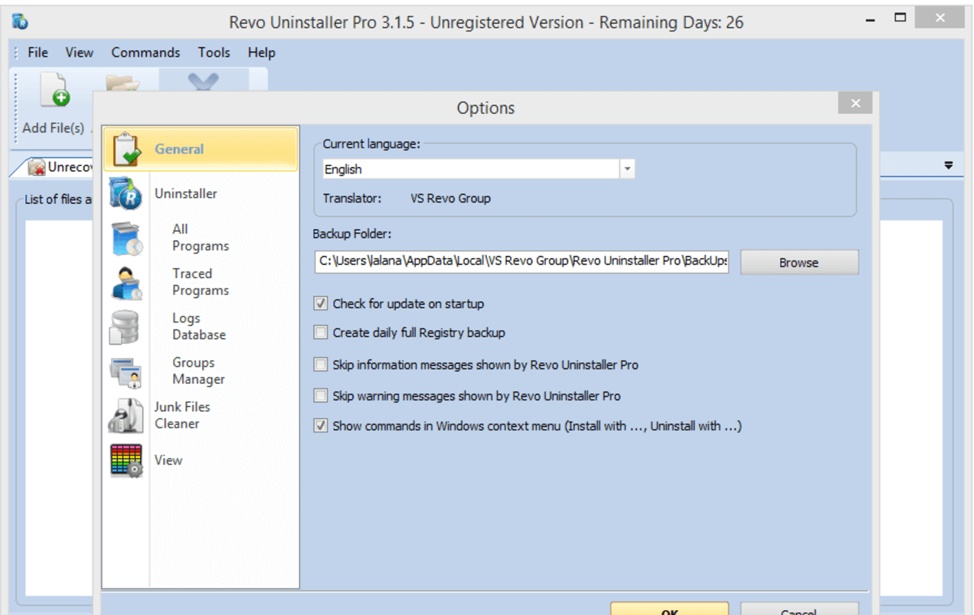Image resolution: width=974 pixels, height=615 pixels.
Task: Click the Uninstaller category icon
Action: [x=126, y=193]
